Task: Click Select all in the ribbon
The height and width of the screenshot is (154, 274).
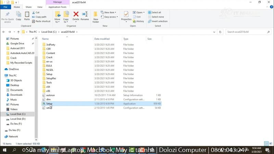Action: click(x=154, y=12)
